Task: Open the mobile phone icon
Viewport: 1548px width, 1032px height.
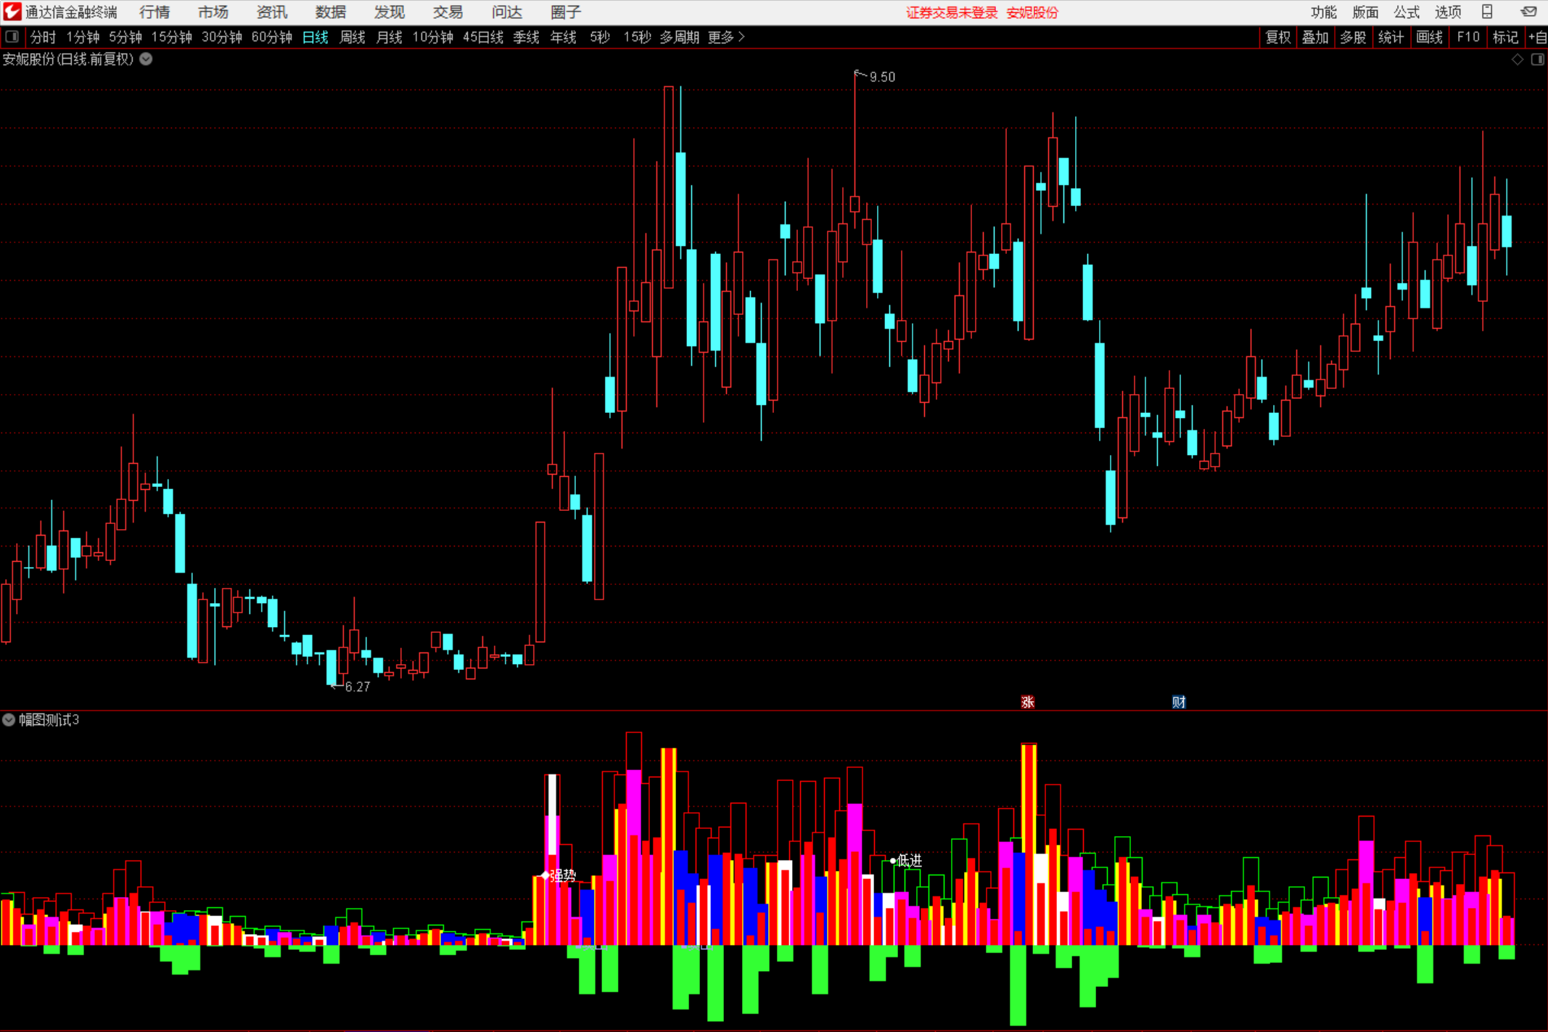Action: click(x=1486, y=12)
